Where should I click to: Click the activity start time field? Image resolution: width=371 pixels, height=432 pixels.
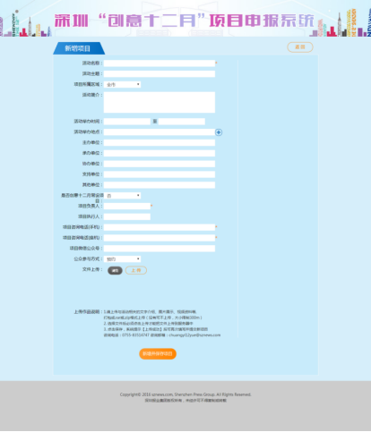(x=127, y=122)
